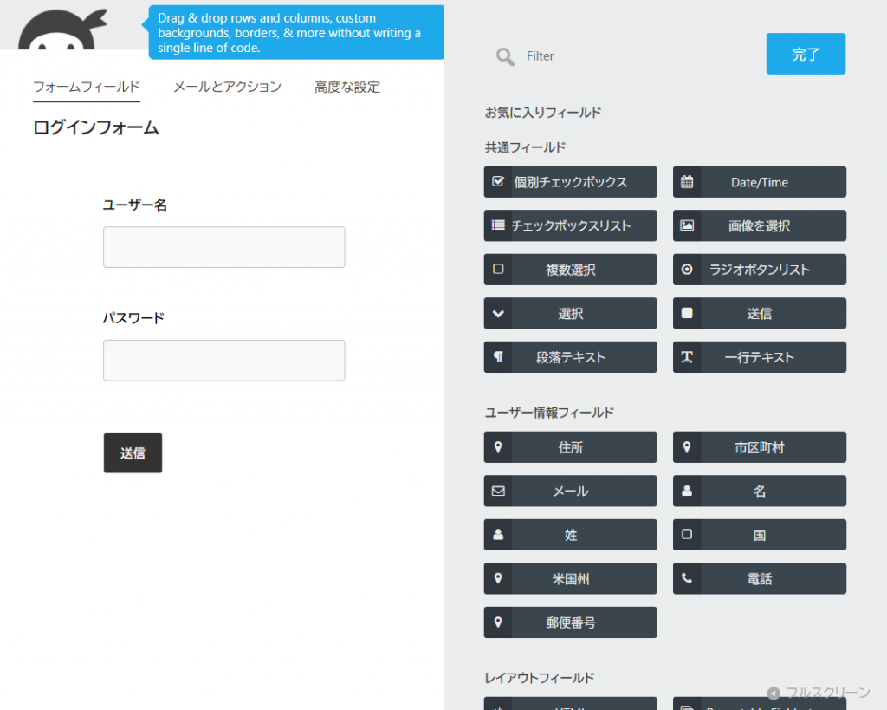The image size is (887, 710).
Task: Click the ログインフォーム form title
Action: coord(95,127)
